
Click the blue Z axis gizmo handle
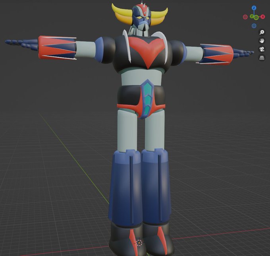click(254, 8)
